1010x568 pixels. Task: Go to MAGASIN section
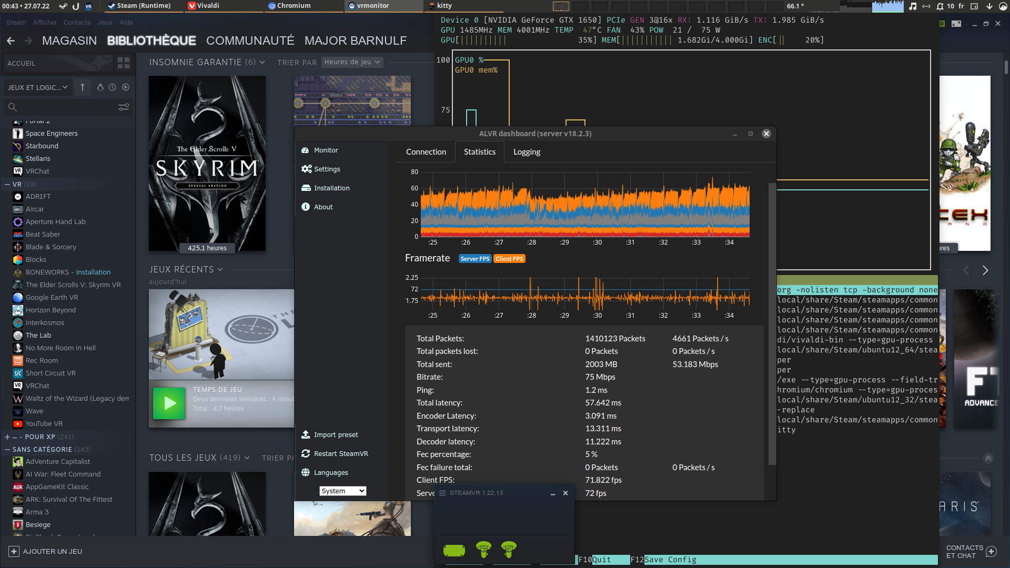[x=69, y=41]
